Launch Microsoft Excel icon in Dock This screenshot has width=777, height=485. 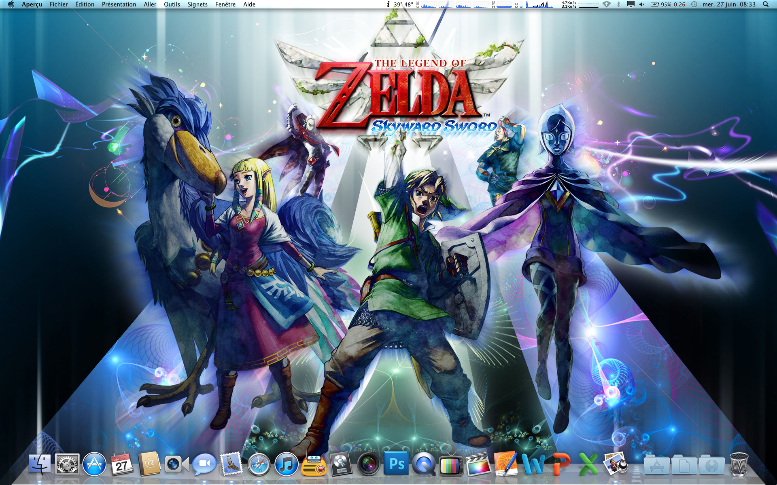point(588,464)
